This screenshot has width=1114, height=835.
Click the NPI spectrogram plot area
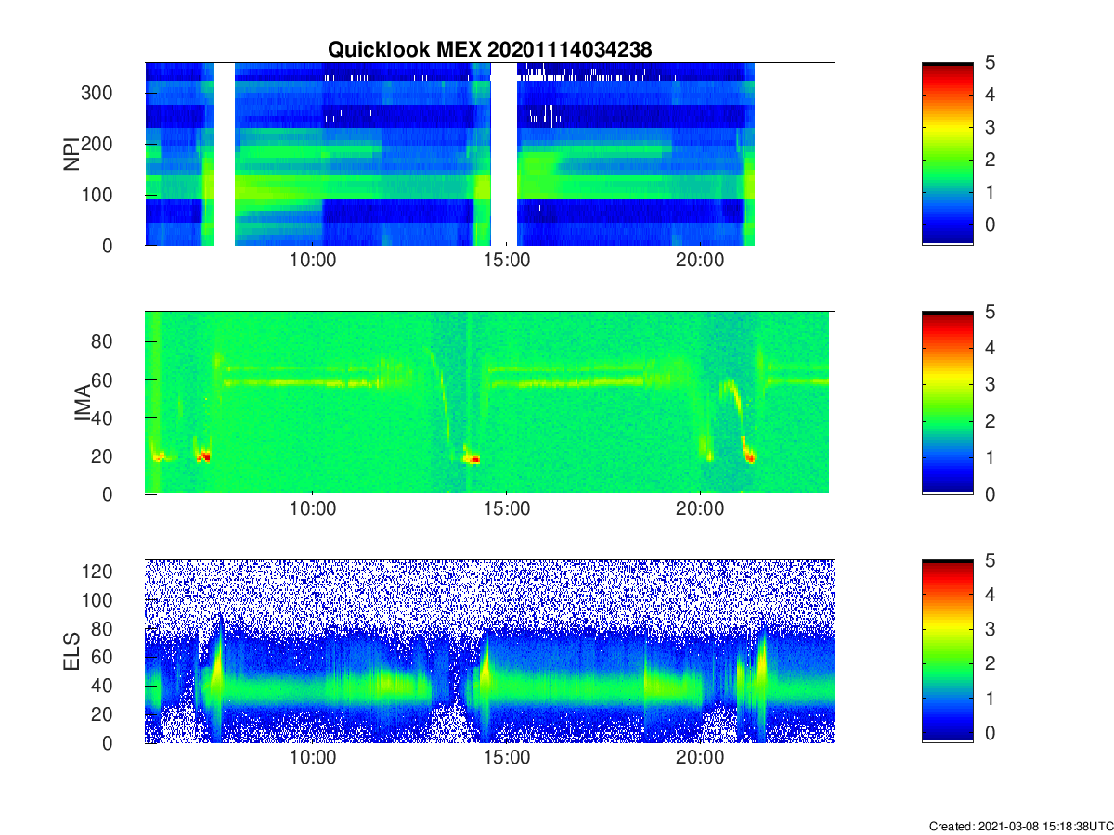(489, 154)
